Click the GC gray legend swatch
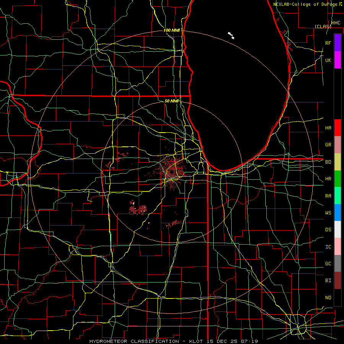344x344 pixels. (338, 263)
